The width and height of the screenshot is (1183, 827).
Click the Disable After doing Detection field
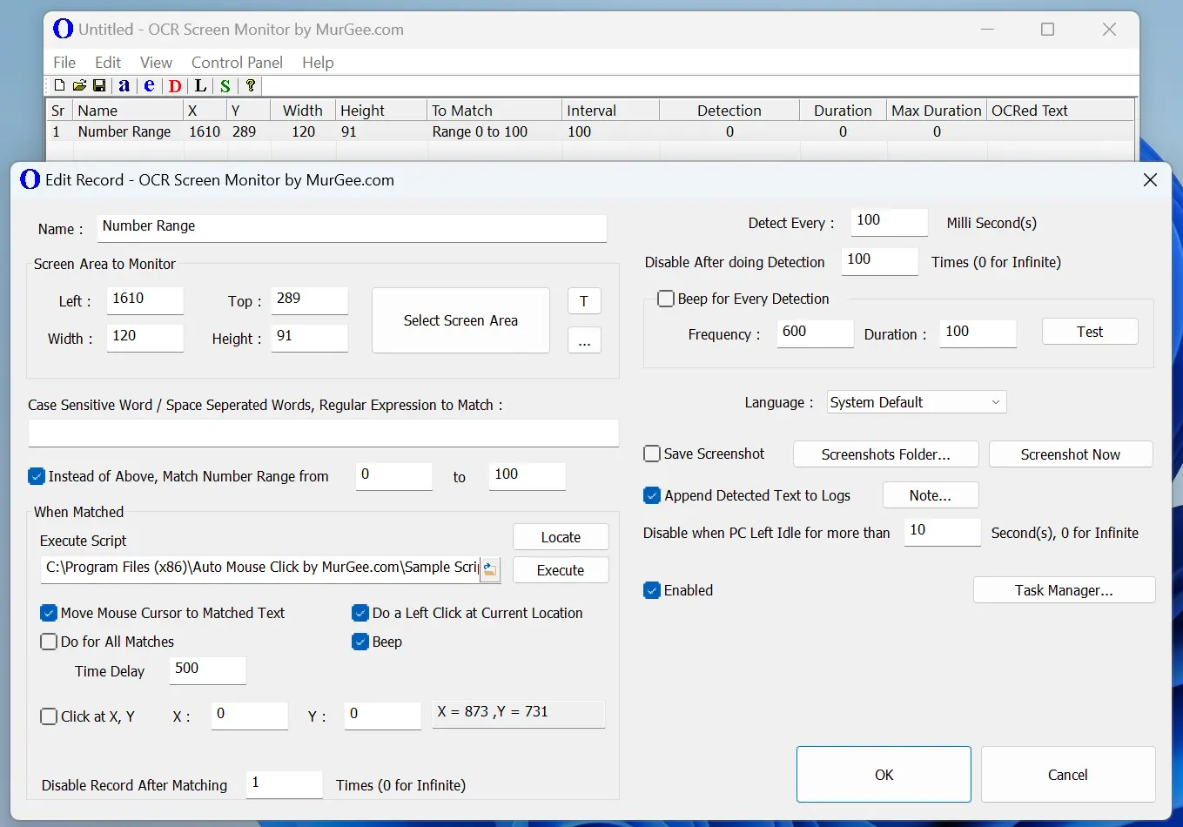point(880,261)
